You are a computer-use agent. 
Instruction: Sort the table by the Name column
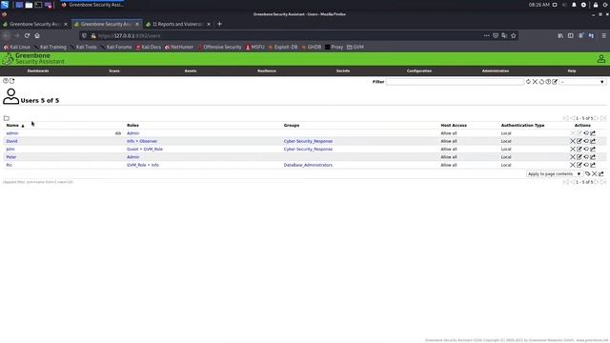pos(12,125)
